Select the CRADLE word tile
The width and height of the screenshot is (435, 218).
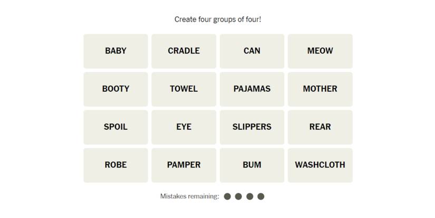[x=183, y=51]
